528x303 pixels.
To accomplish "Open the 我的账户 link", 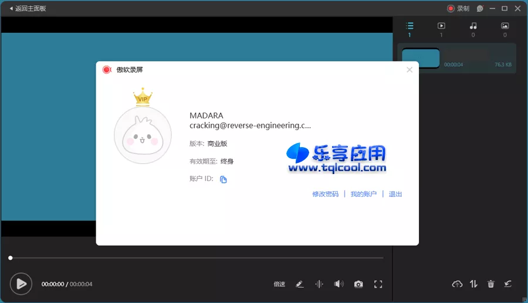I will tap(363, 194).
